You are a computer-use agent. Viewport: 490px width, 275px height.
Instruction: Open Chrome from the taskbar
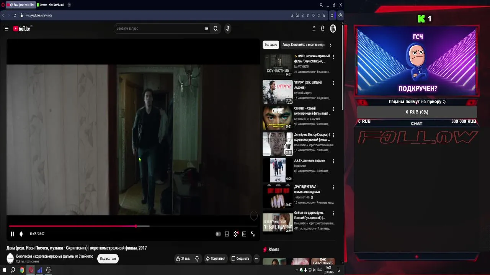pyautogui.click(x=22, y=270)
